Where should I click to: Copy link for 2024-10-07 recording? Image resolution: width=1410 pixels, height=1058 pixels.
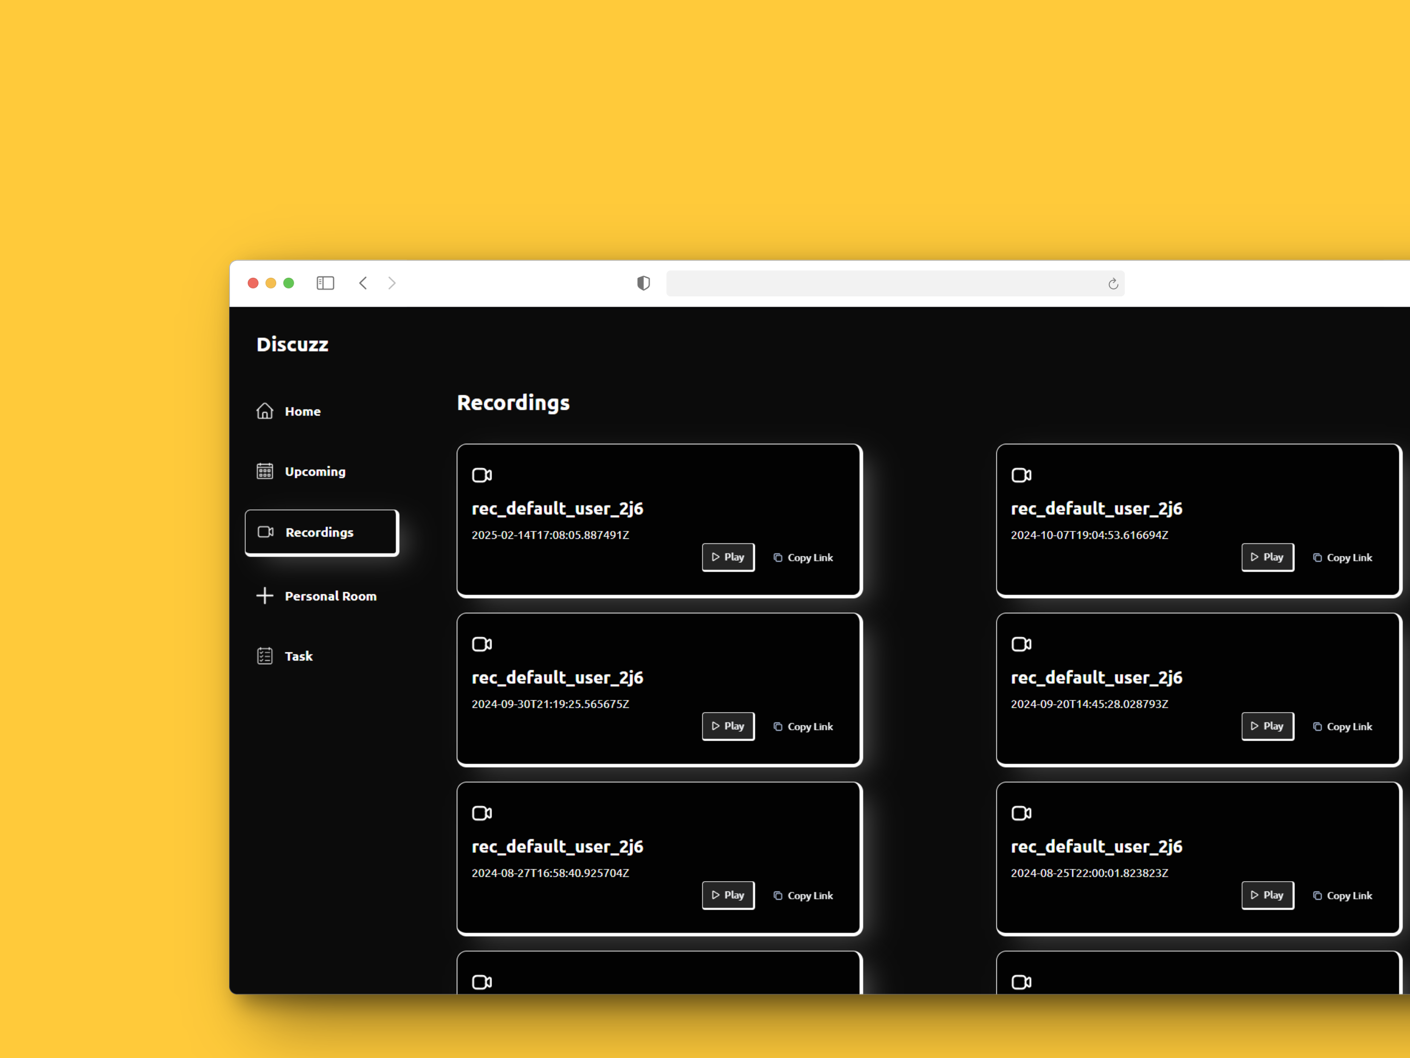click(1342, 558)
